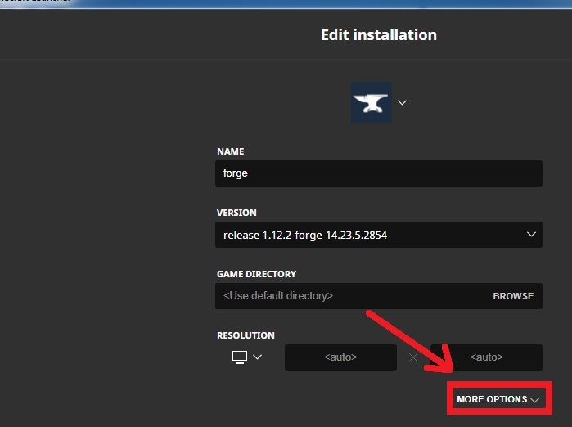Image resolution: width=572 pixels, height=427 pixels.
Task: Click the Name field containing forge
Action: [379, 173]
